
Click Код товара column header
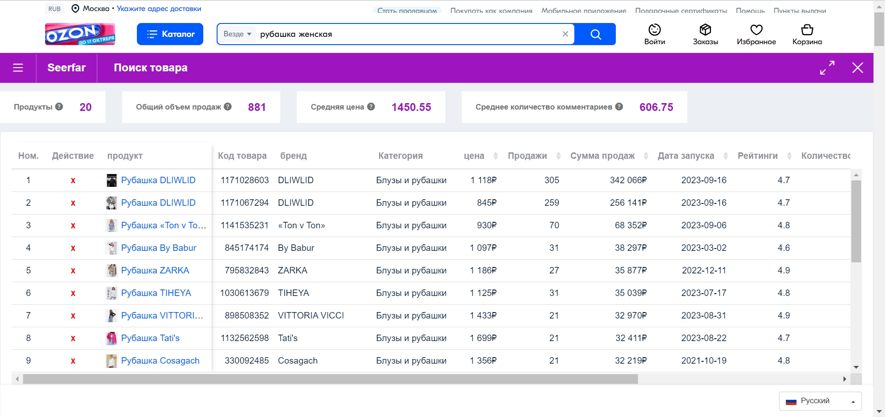pos(242,156)
